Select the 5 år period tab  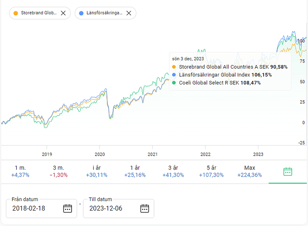[211, 171]
